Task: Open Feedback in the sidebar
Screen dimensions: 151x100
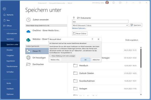Action: (x=10, y=89)
